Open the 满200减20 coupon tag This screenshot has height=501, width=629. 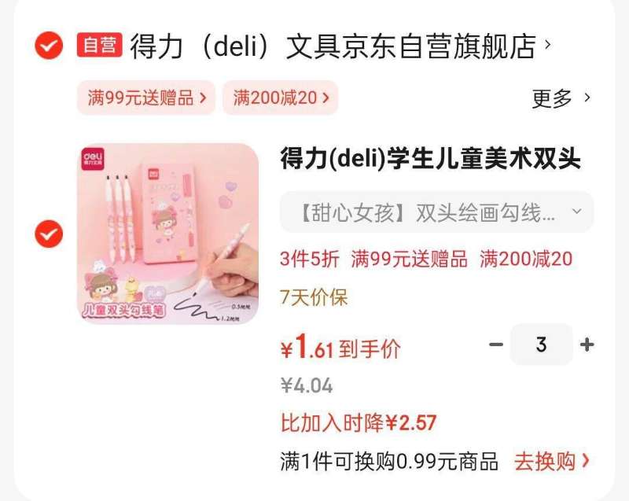(281, 98)
